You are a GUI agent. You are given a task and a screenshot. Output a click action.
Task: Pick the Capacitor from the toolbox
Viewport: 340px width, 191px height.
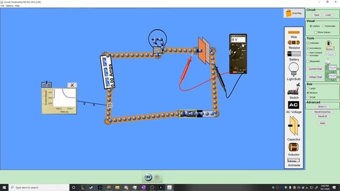294,126
